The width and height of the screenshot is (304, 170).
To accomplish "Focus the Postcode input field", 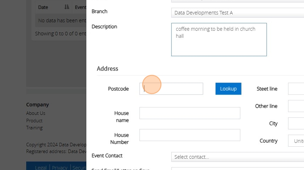I will (171, 89).
